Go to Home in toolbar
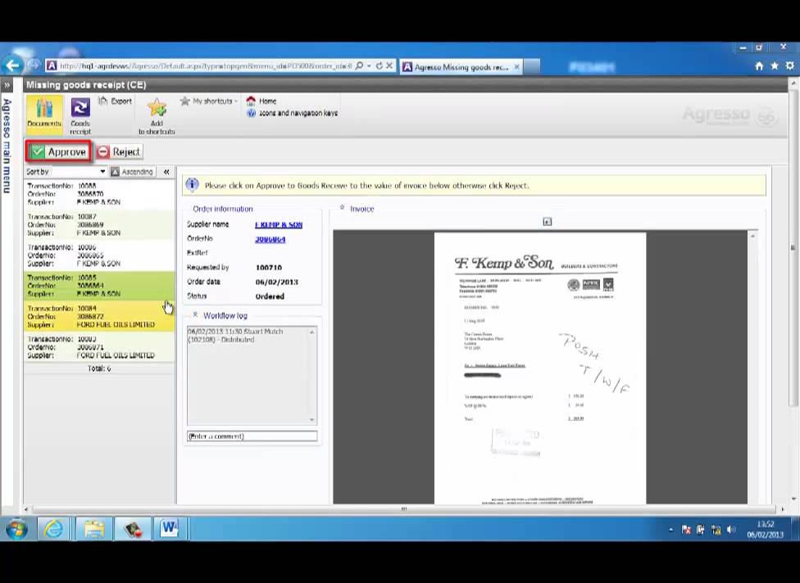This screenshot has height=583, width=800. pyautogui.click(x=261, y=101)
